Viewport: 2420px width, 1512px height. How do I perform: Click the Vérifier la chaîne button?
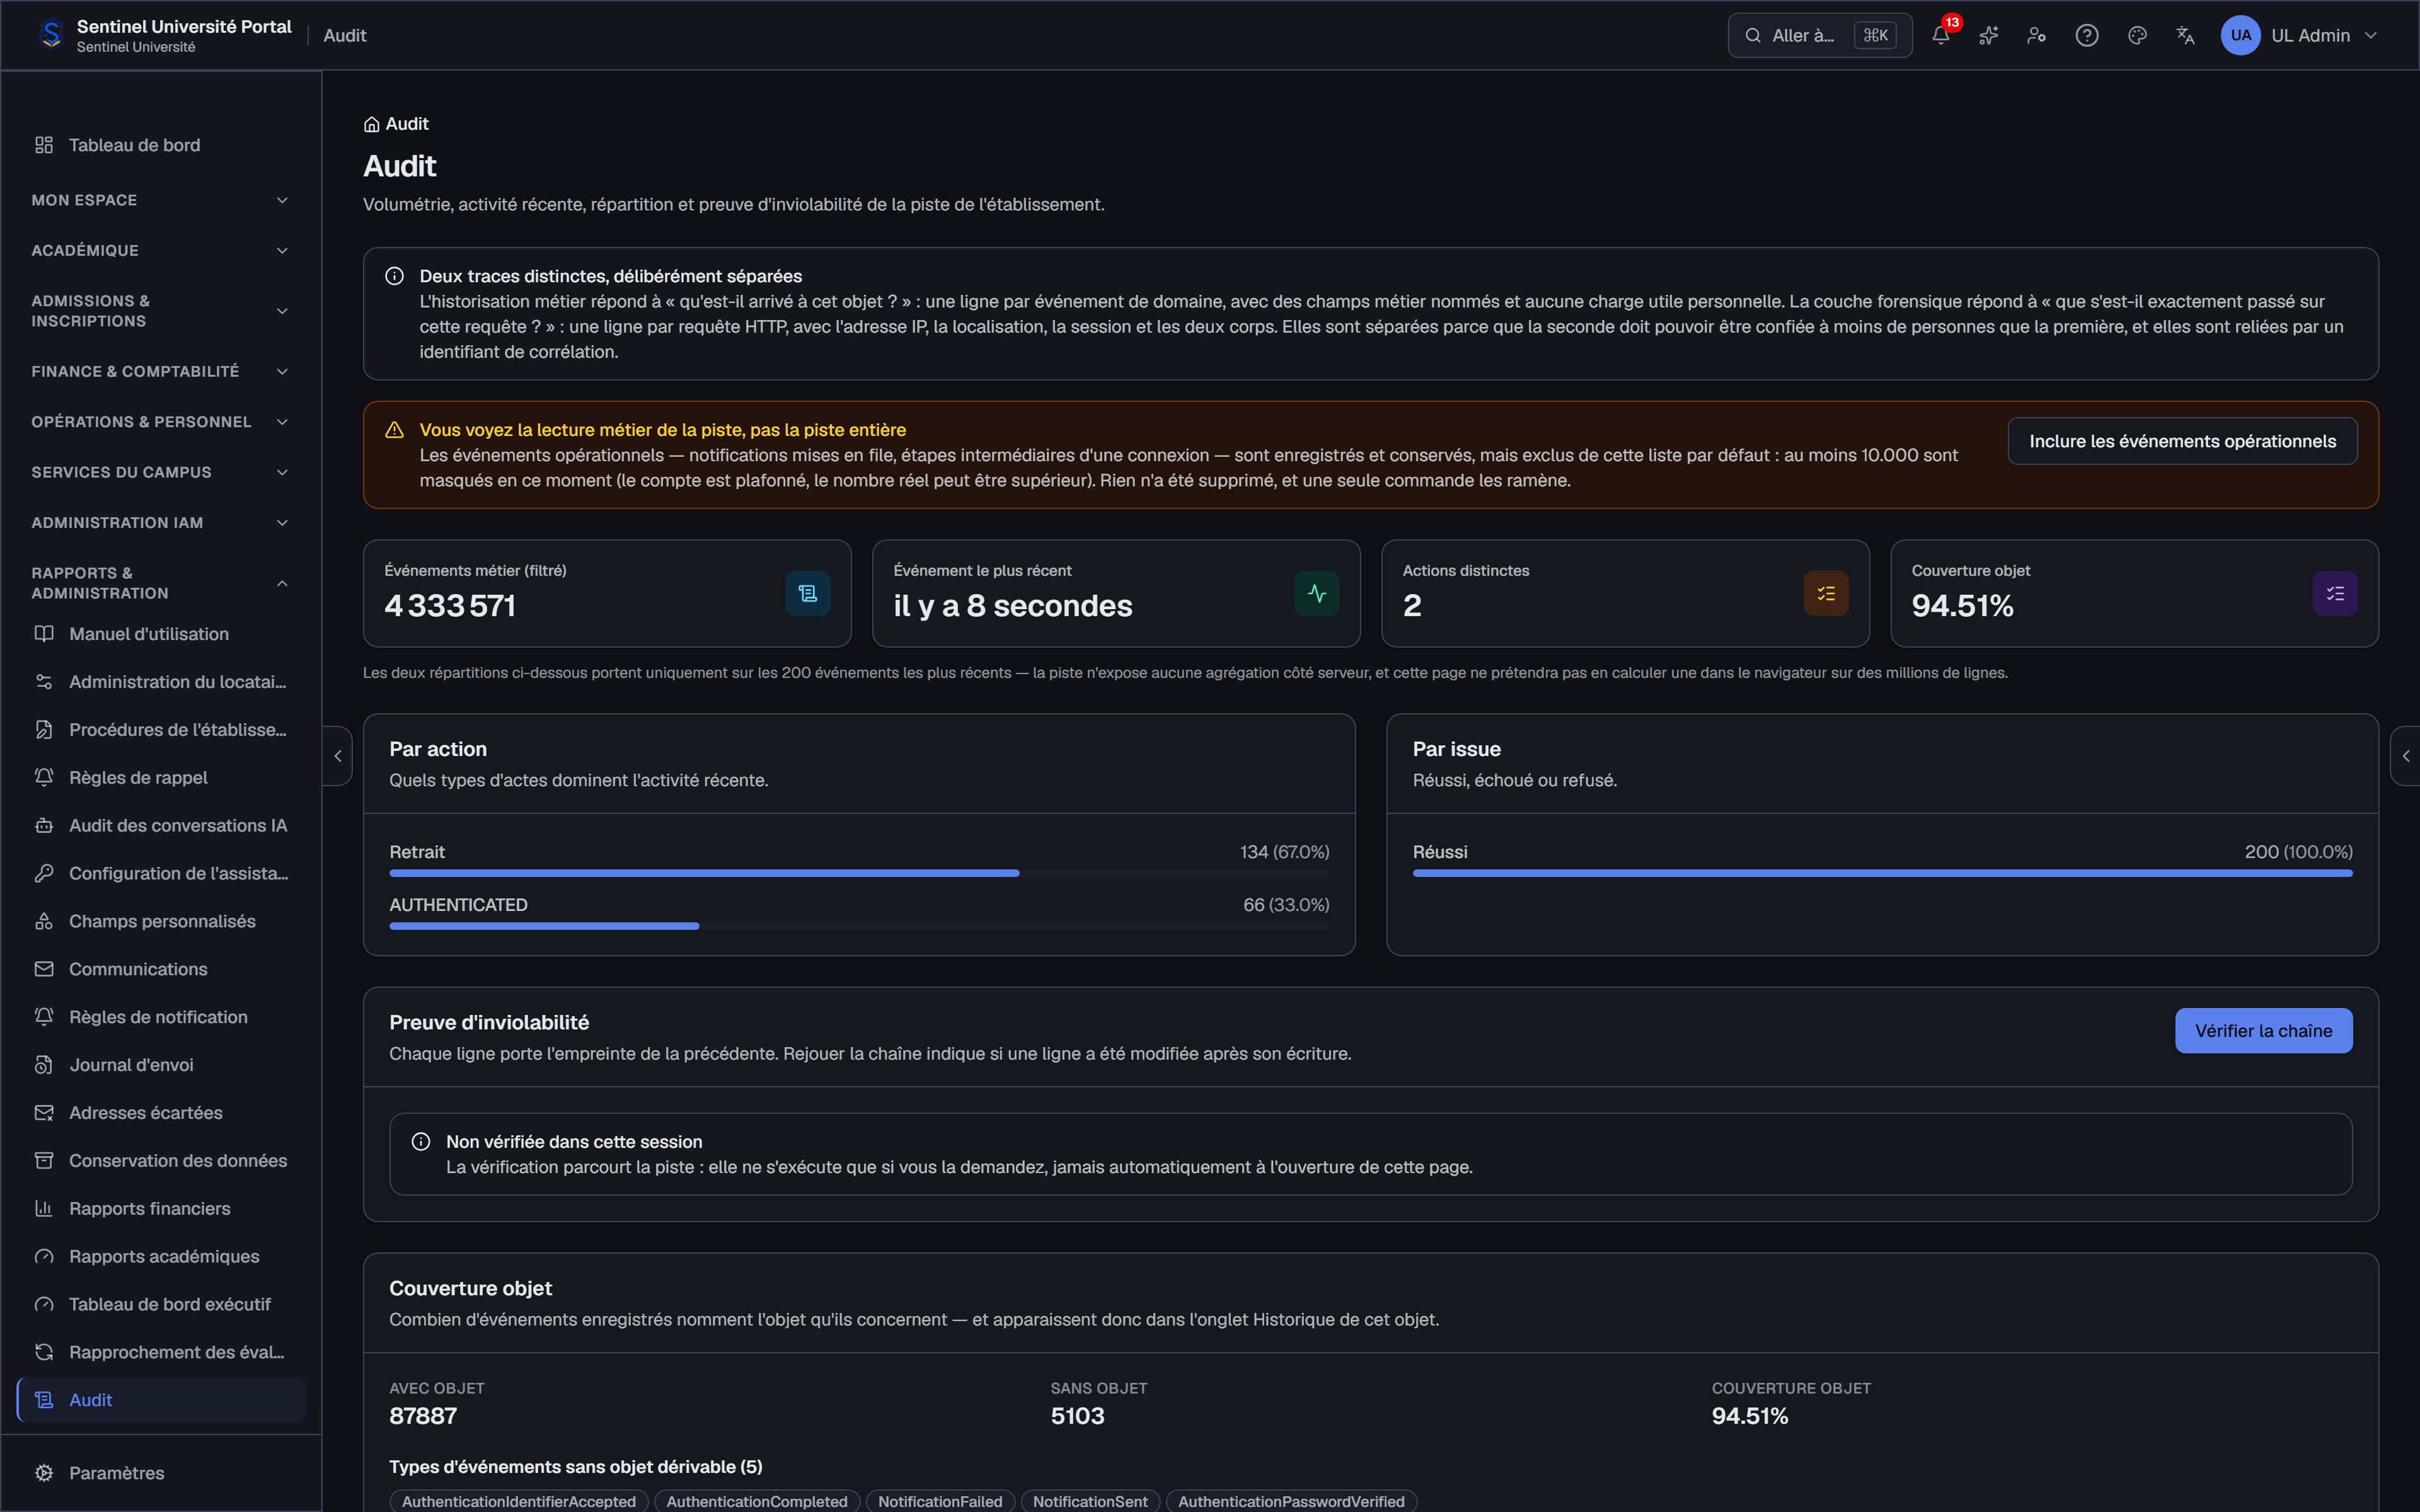(2263, 1031)
